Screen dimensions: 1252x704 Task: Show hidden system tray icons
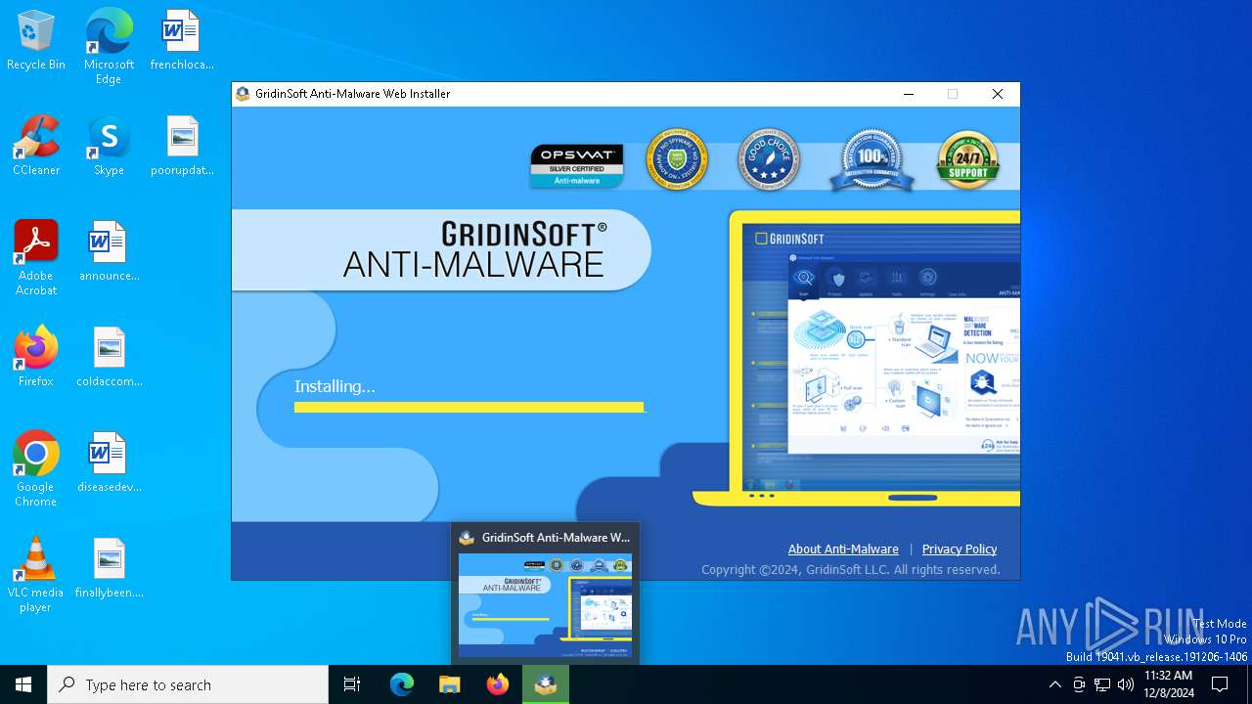(x=1054, y=684)
